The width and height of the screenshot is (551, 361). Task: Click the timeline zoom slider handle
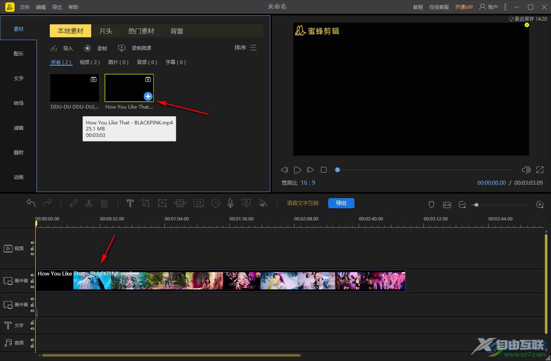pyautogui.click(x=476, y=205)
